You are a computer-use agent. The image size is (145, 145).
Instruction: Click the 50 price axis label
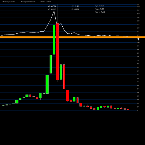click(x=138, y=78)
